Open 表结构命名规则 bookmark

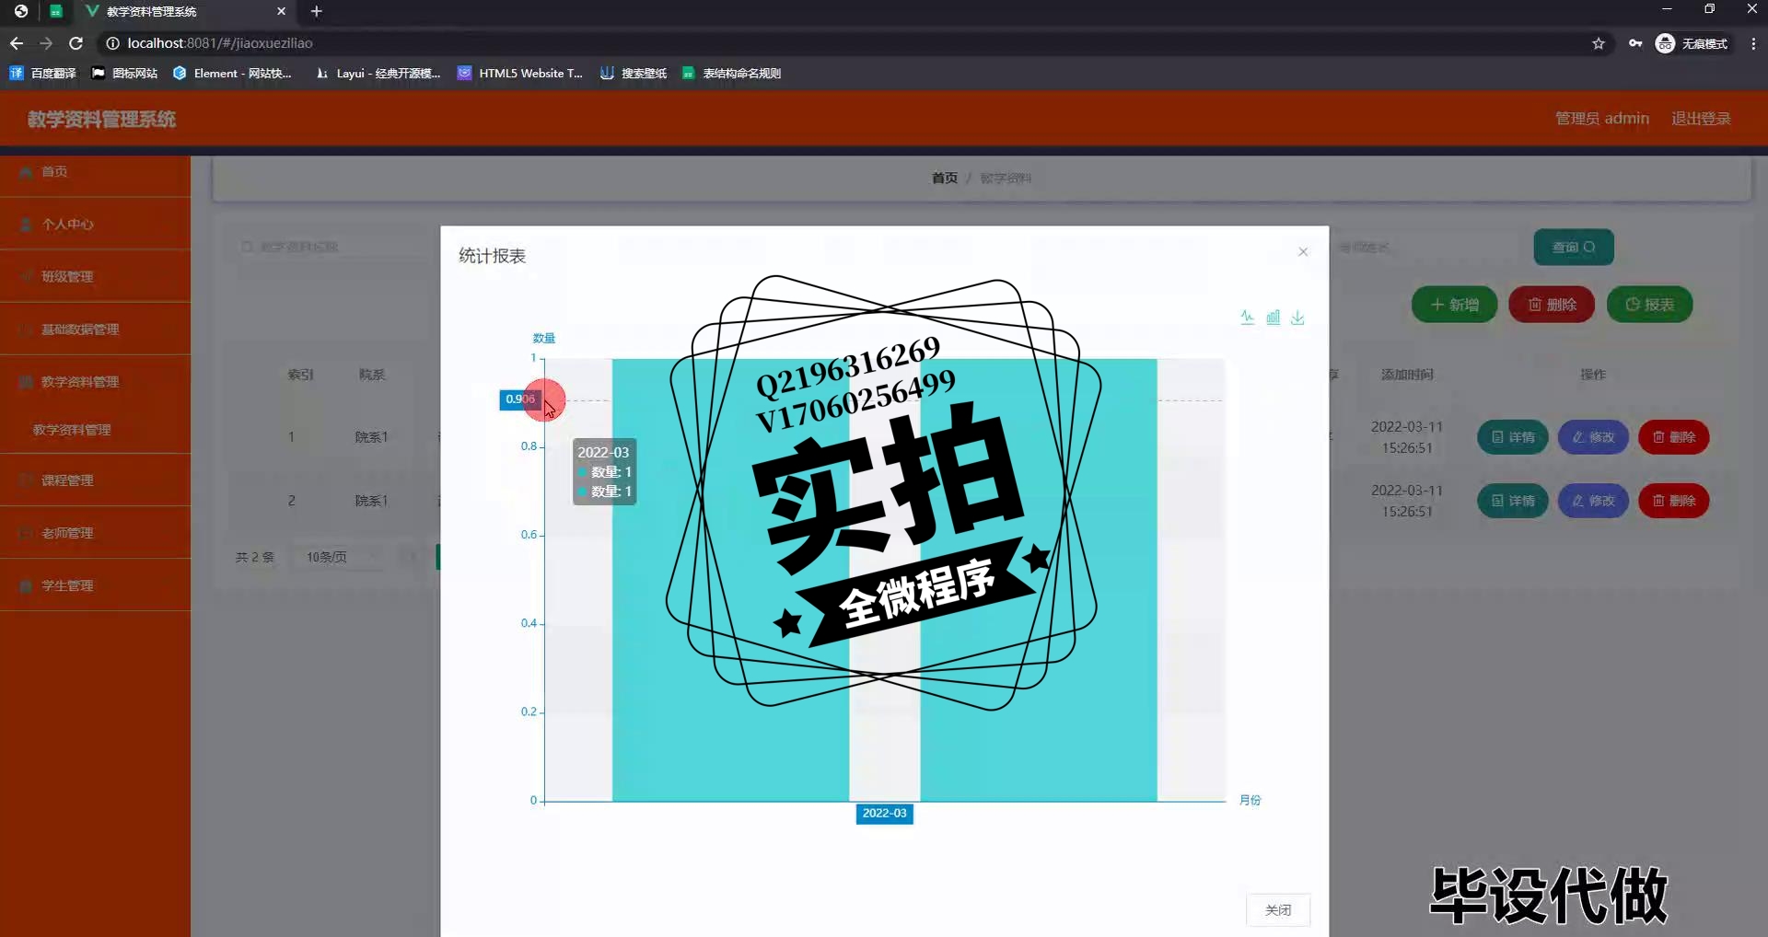pyautogui.click(x=732, y=73)
